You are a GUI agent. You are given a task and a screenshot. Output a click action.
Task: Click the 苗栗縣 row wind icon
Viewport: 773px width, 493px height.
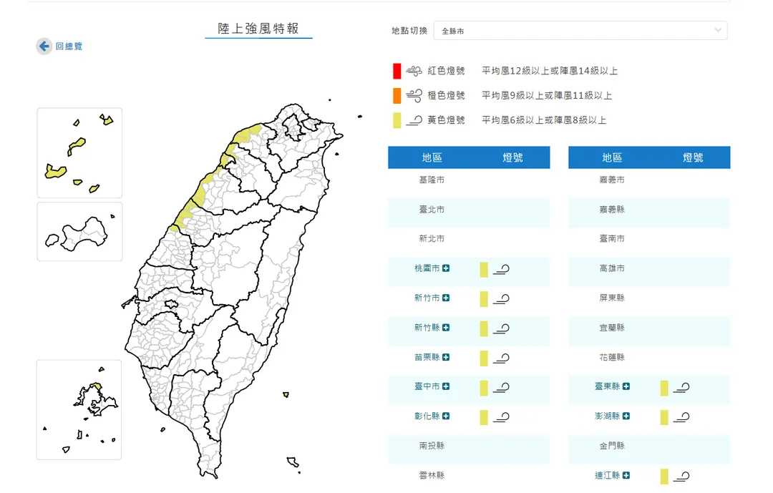pos(501,358)
